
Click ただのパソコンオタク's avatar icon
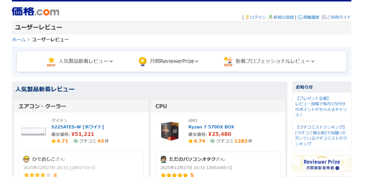(164, 159)
